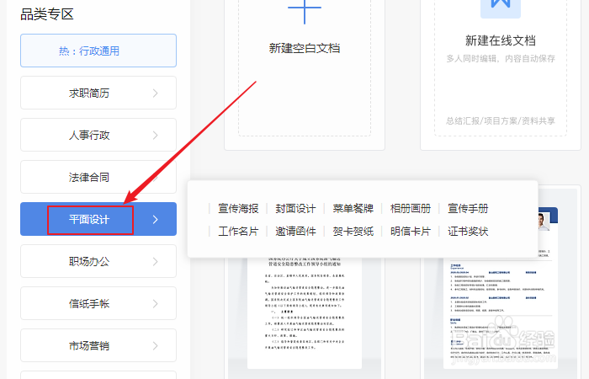
Task: Click the 多人同时编辑、内容自动保存 description text
Action: click(501, 59)
